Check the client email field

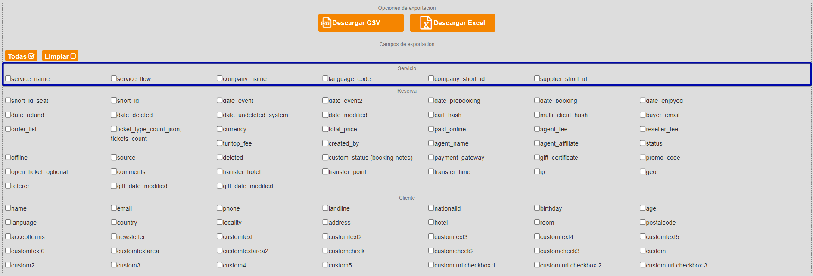114,208
